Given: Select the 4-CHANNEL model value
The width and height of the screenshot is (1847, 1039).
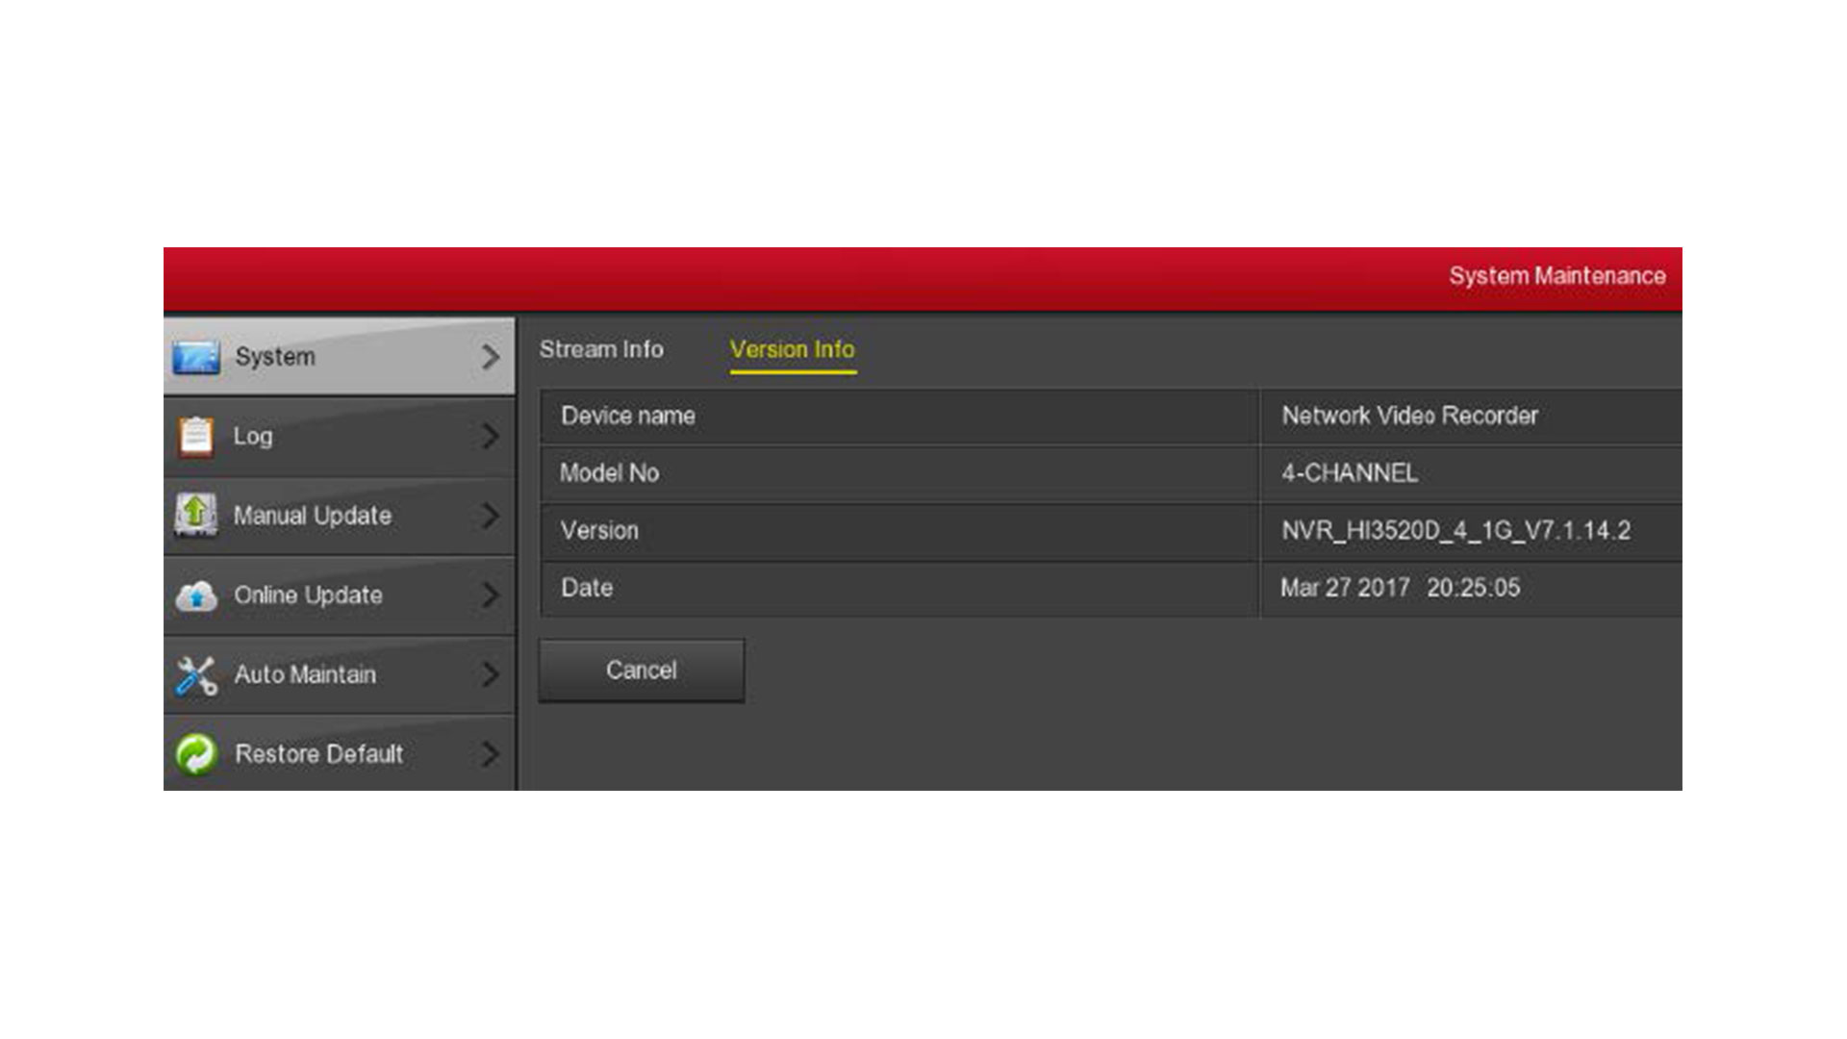Looking at the screenshot, I should pyautogui.click(x=1350, y=473).
